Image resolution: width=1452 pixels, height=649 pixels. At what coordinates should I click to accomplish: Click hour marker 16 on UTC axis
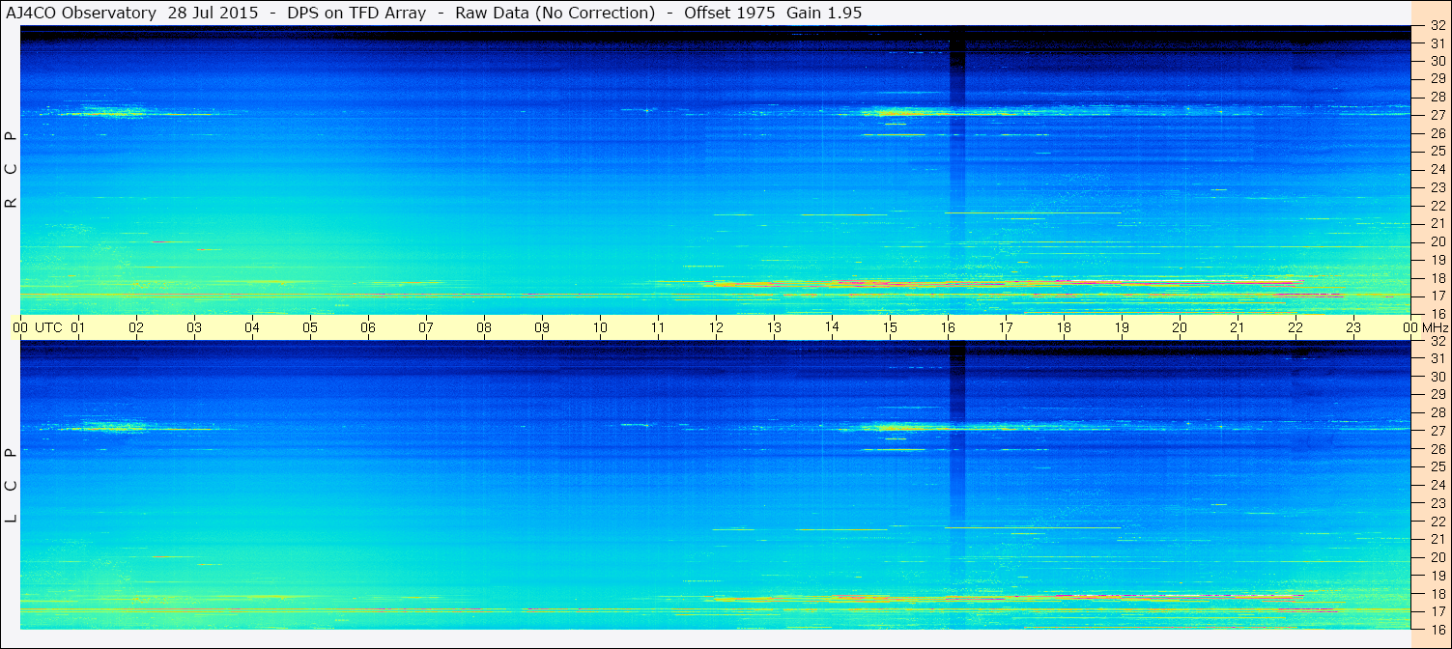[x=948, y=327]
